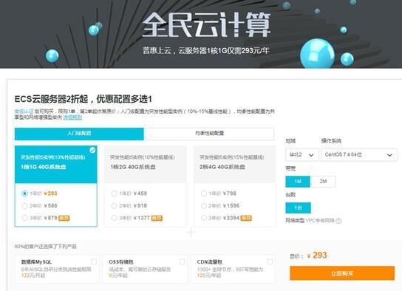Switch to the 入门级配置 tab

click(79, 134)
